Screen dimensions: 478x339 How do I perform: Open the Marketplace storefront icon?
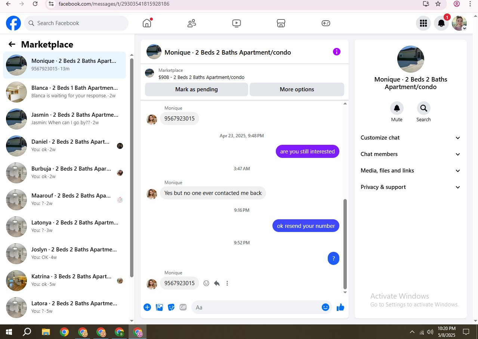(x=281, y=23)
